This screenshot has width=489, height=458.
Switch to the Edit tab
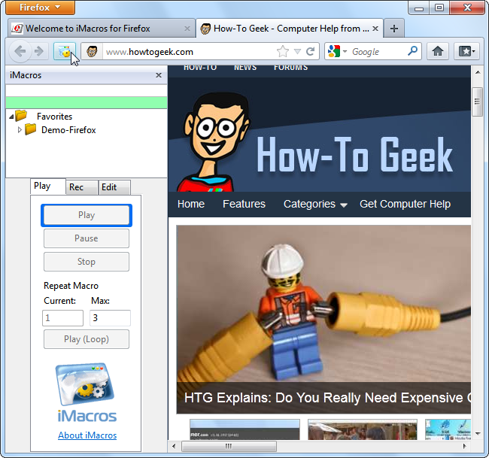tap(114, 187)
